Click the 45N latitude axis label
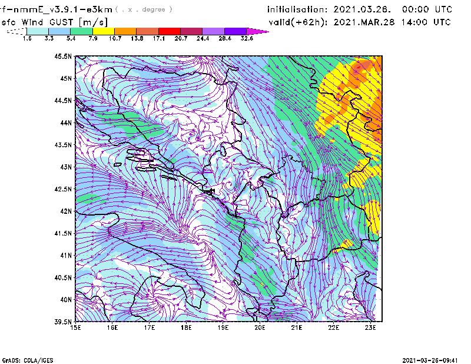471x364 pixels. pos(66,78)
